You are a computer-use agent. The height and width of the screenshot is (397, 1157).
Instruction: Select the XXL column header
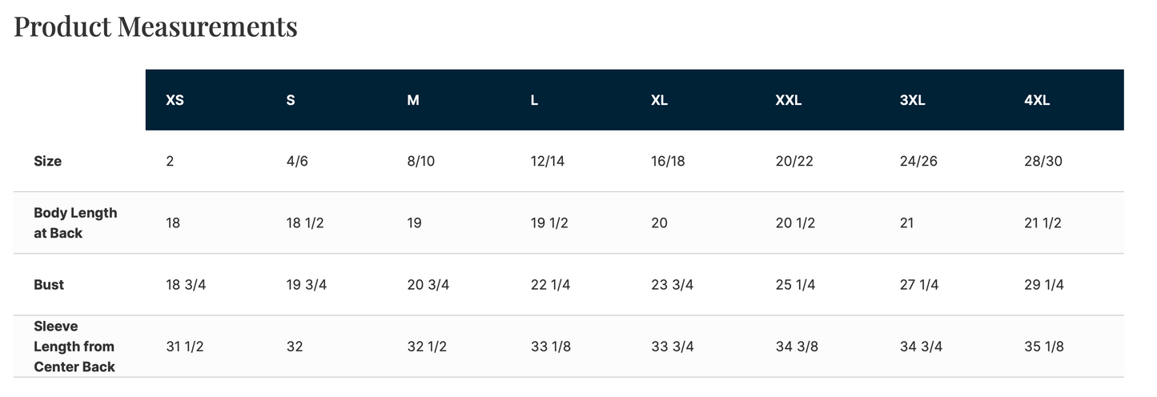coord(789,101)
